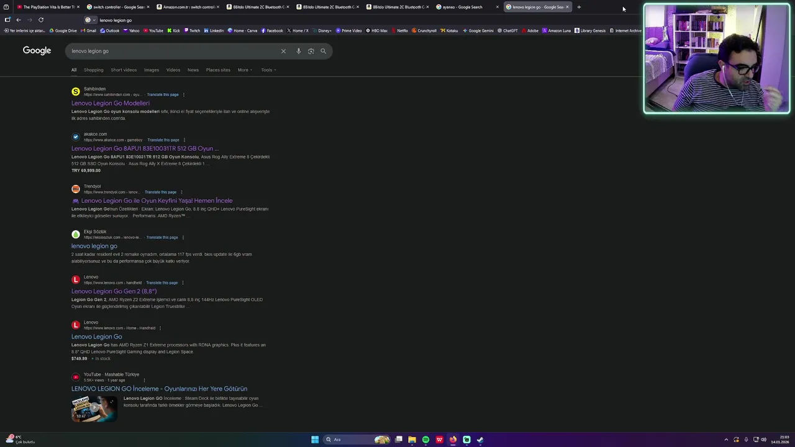Screen dimensions: 795x447
Task: Open the Facebook bookmark
Action: coord(272,30)
